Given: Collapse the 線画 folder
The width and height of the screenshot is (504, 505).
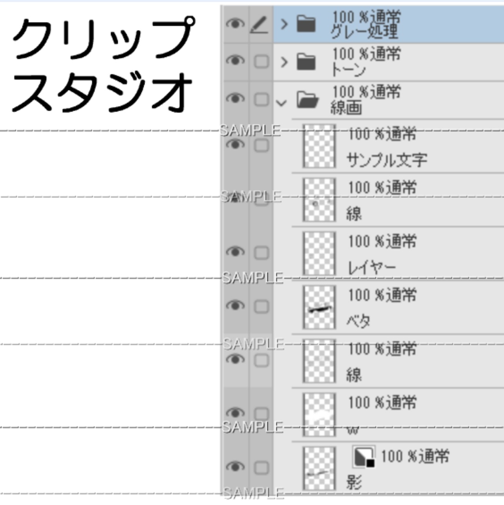Looking at the screenshot, I should coord(281,103).
